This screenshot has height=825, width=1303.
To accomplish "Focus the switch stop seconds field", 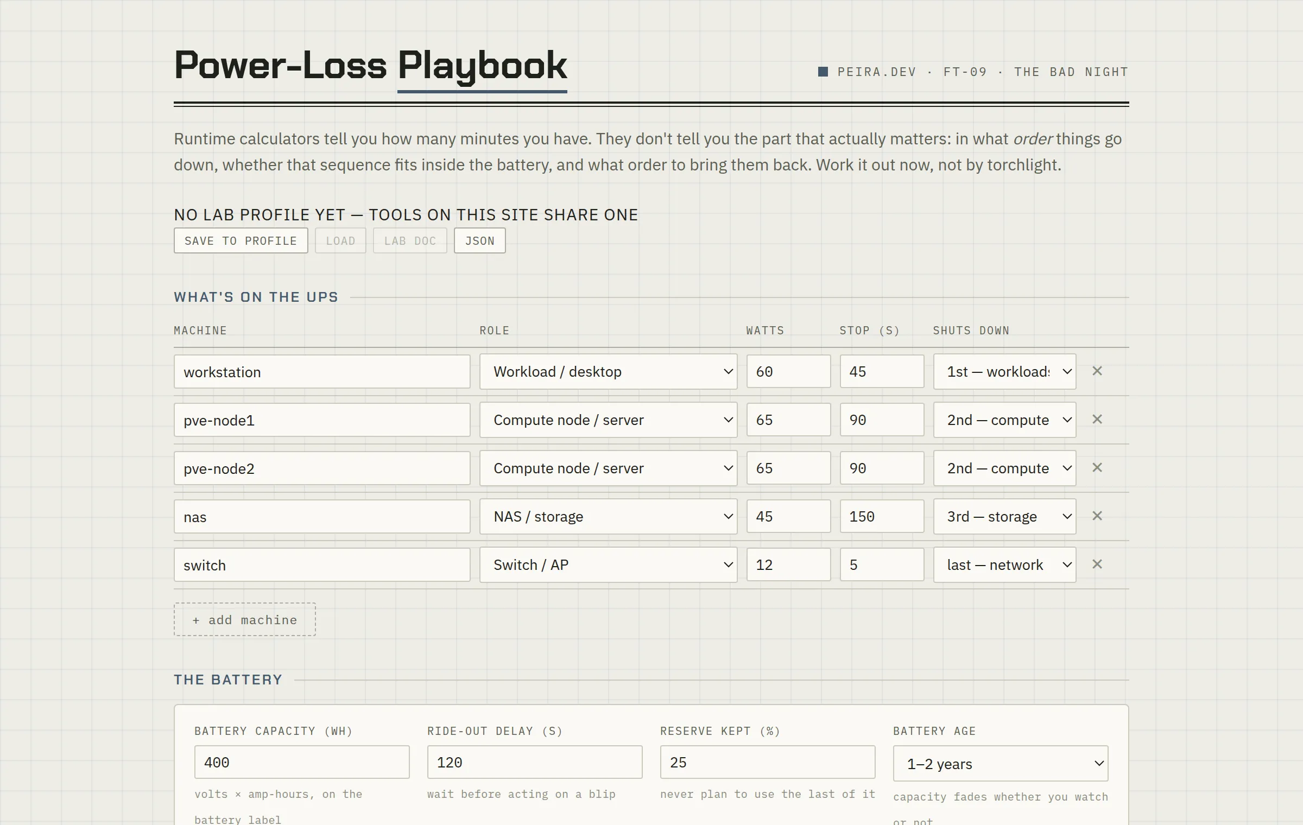I will pyautogui.click(x=882, y=565).
